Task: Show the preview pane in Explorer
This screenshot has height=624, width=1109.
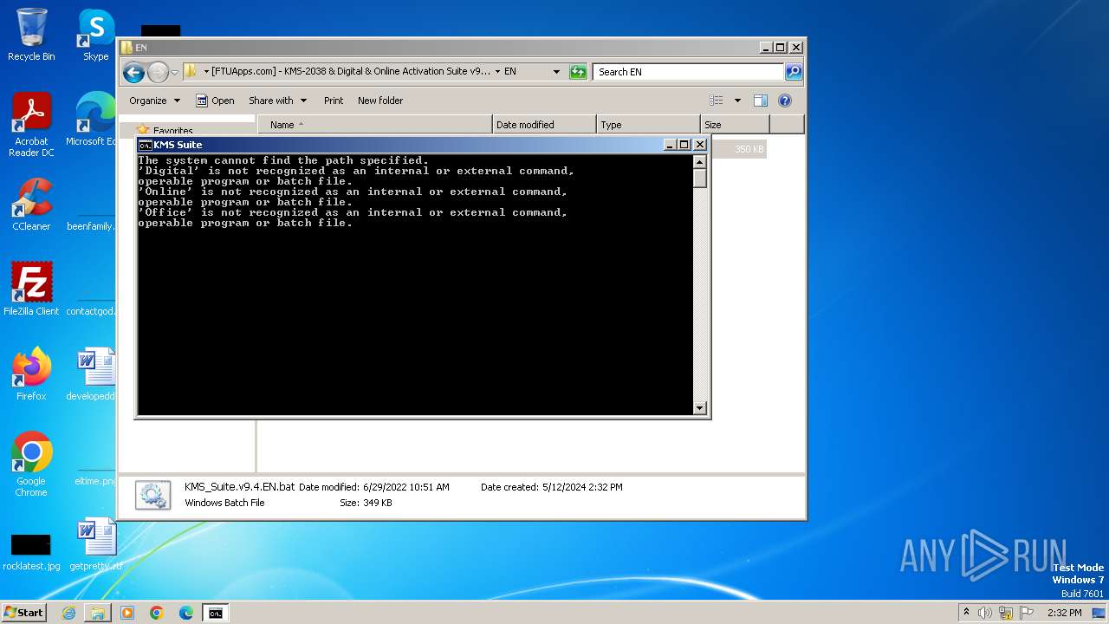Action: coord(760,101)
